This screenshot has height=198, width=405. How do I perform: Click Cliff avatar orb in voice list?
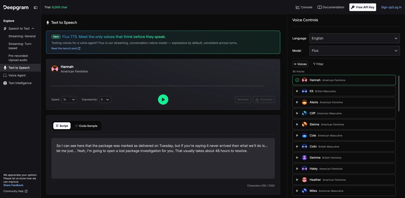305,113
